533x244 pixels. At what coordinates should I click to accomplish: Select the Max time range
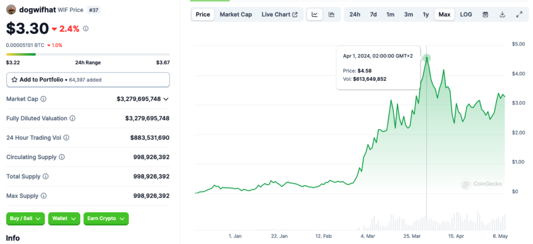click(445, 15)
